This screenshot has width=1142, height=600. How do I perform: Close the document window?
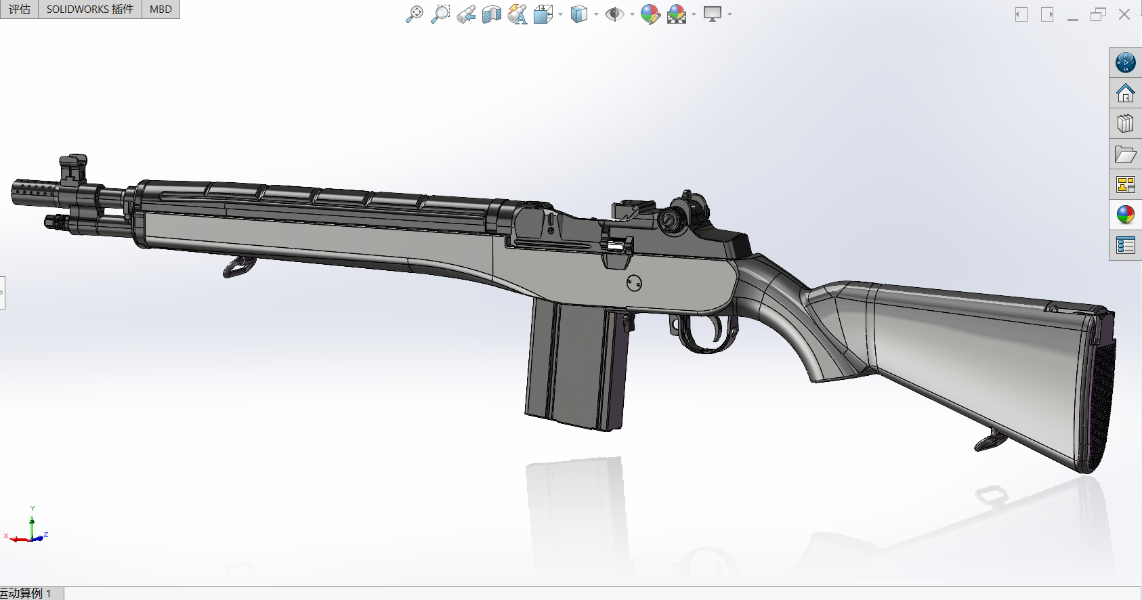click(1124, 14)
